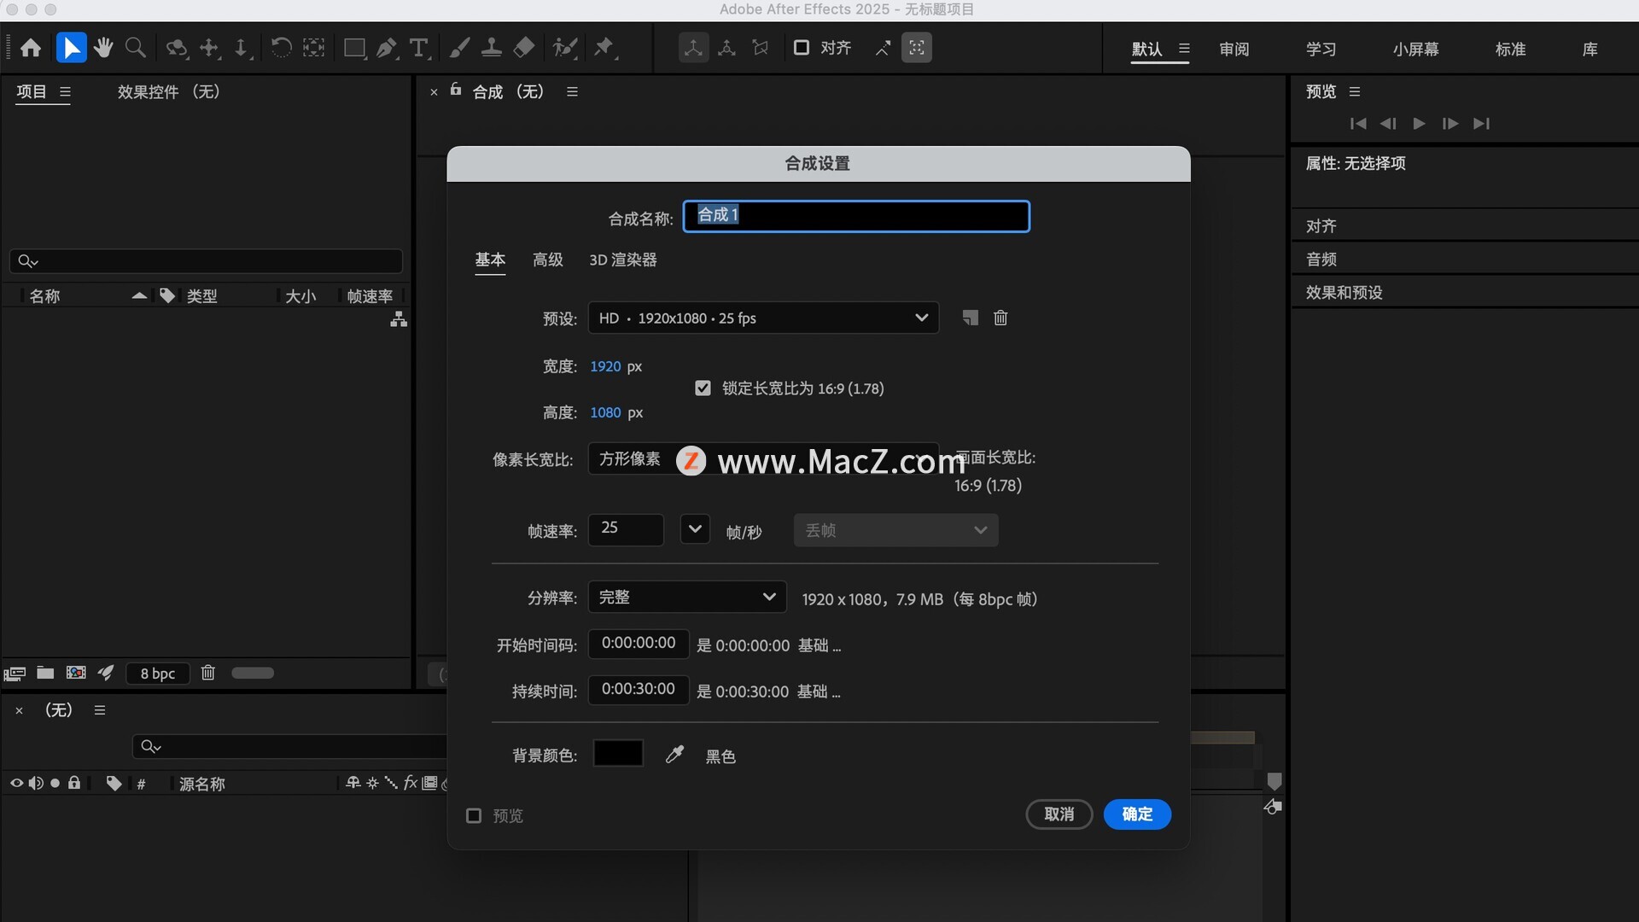Image resolution: width=1639 pixels, height=922 pixels.
Task: Click the label tag icon in project columns
Action: coord(167,295)
